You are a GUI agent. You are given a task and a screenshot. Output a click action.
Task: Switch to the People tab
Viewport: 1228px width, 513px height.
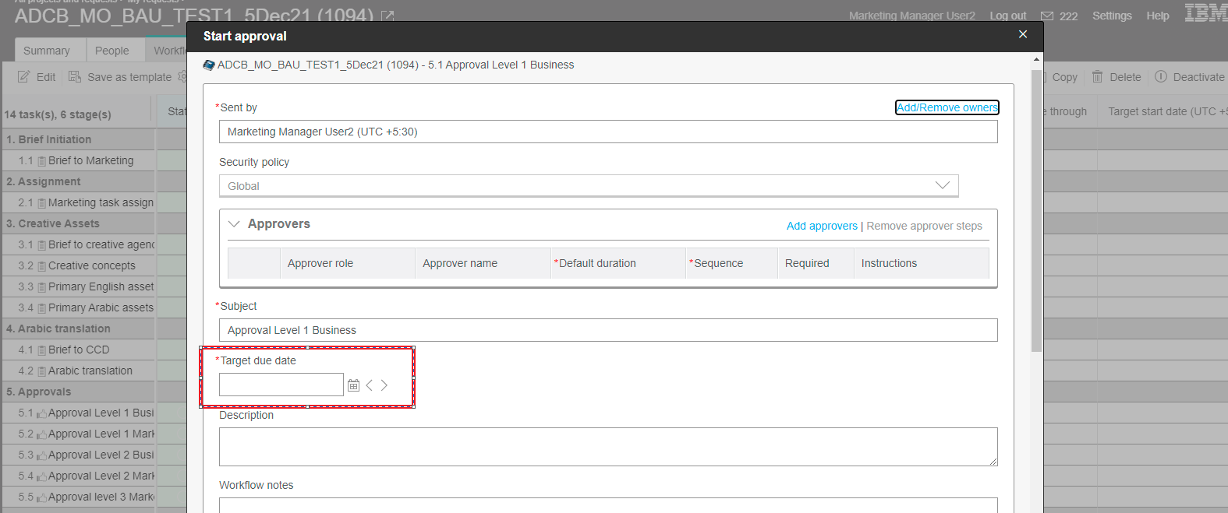[112, 51]
